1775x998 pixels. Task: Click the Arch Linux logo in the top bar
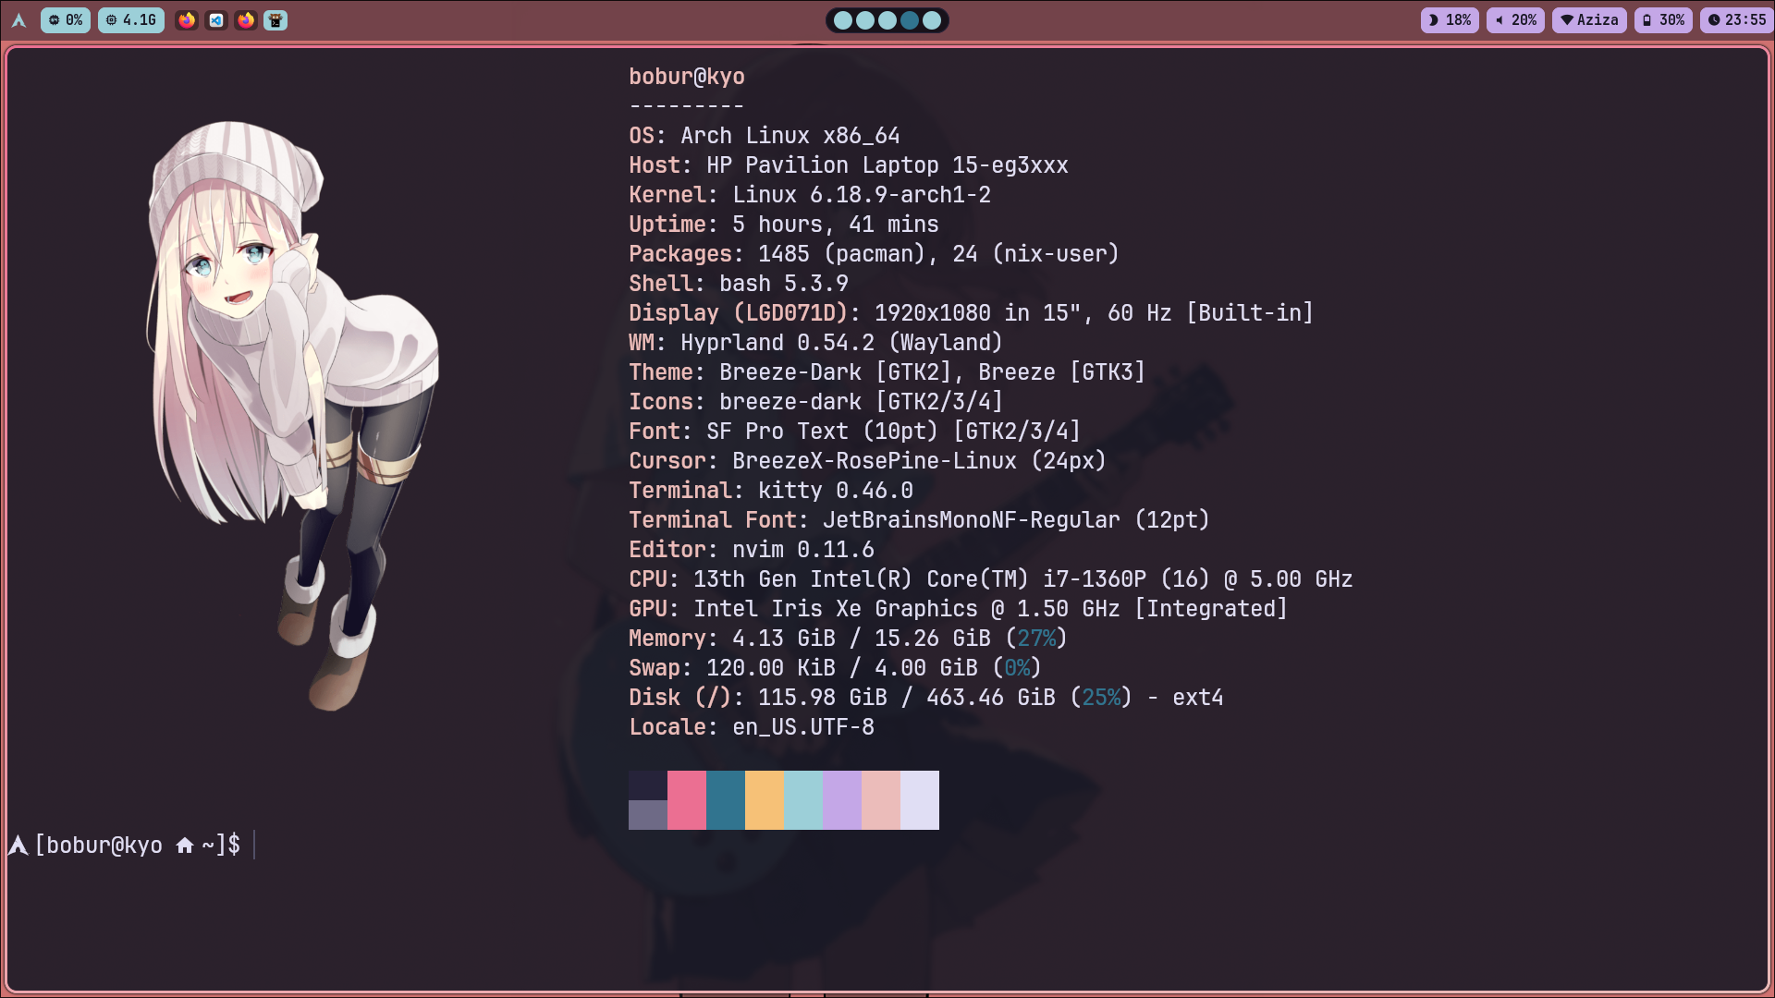click(18, 19)
